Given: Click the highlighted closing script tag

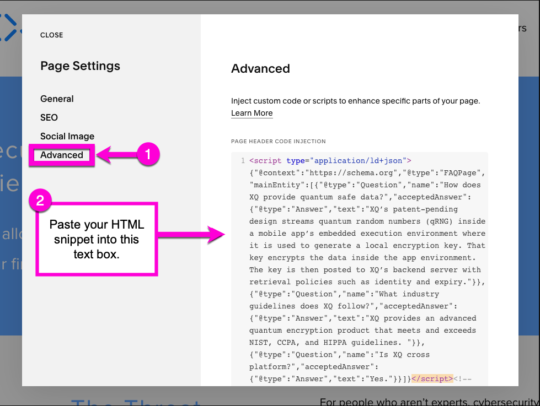Looking at the screenshot, I should (x=432, y=379).
